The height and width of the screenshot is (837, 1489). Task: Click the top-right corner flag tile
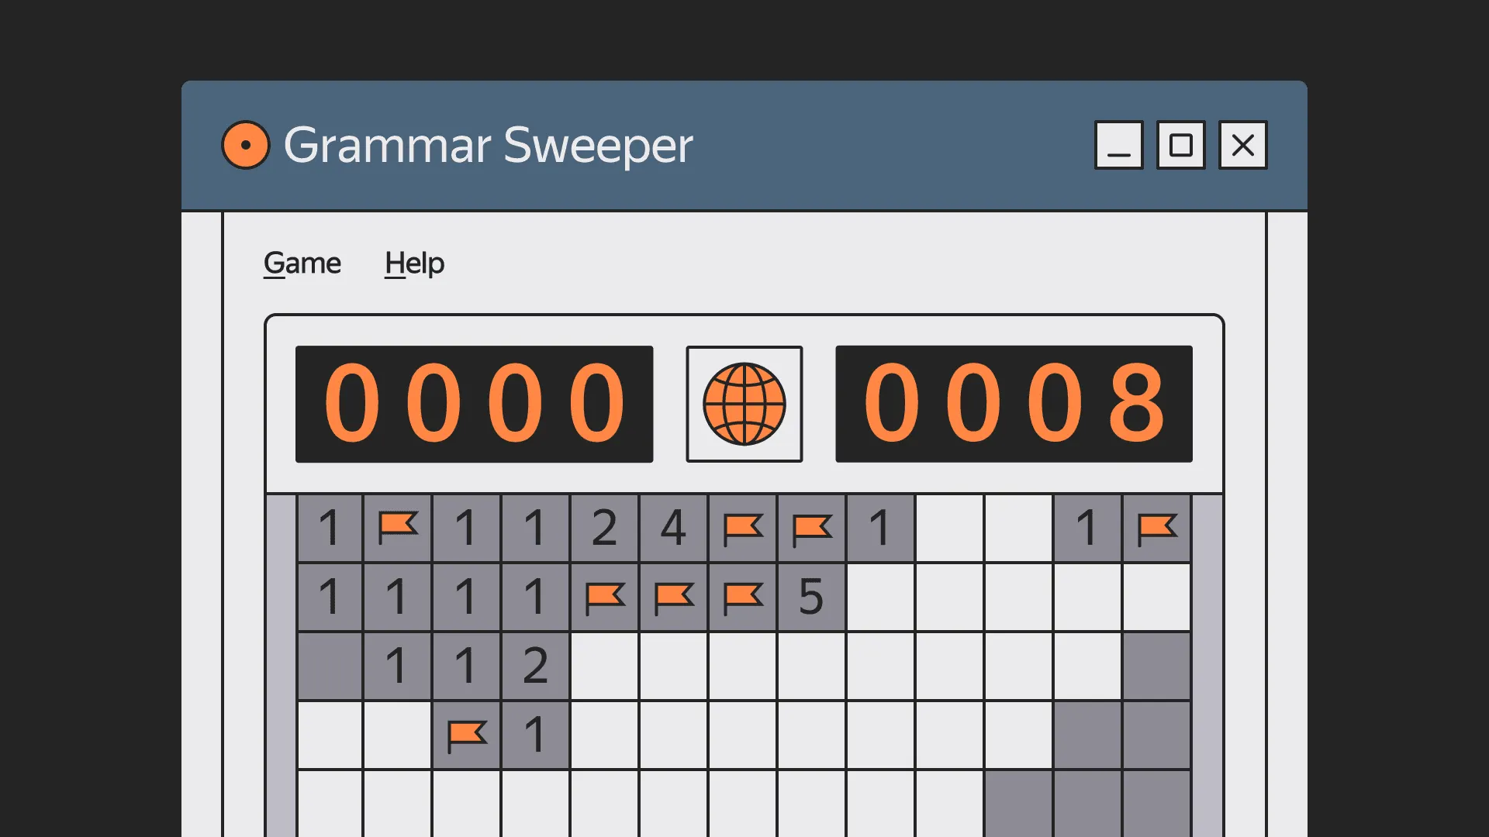(1156, 529)
